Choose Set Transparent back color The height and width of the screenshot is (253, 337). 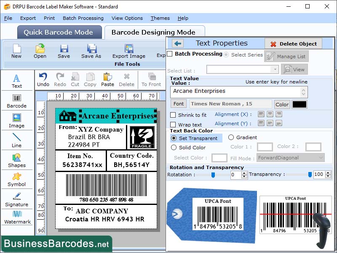(174, 138)
